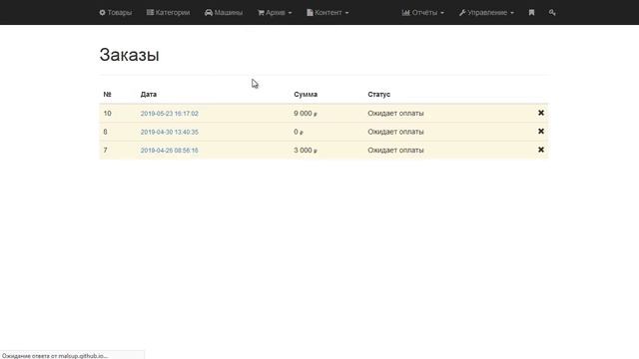
Task: Click the key icon in navbar
Action: click(552, 13)
